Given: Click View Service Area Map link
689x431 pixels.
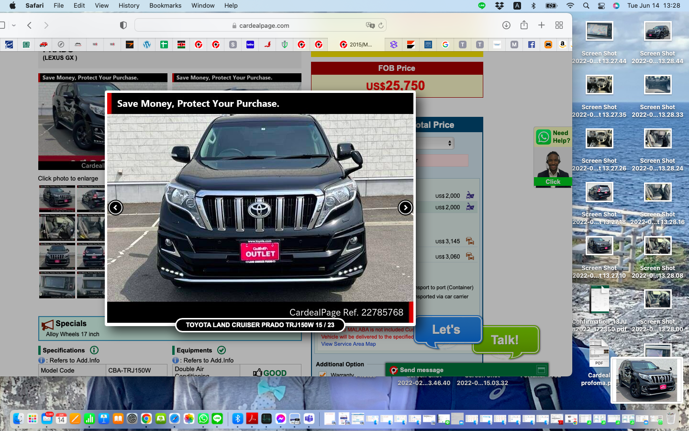Looking at the screenshot, I should pos(348,344).
